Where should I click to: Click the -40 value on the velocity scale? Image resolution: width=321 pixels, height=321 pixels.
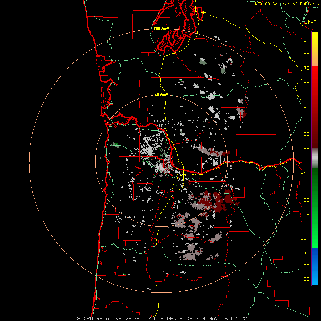pos(305,213)
